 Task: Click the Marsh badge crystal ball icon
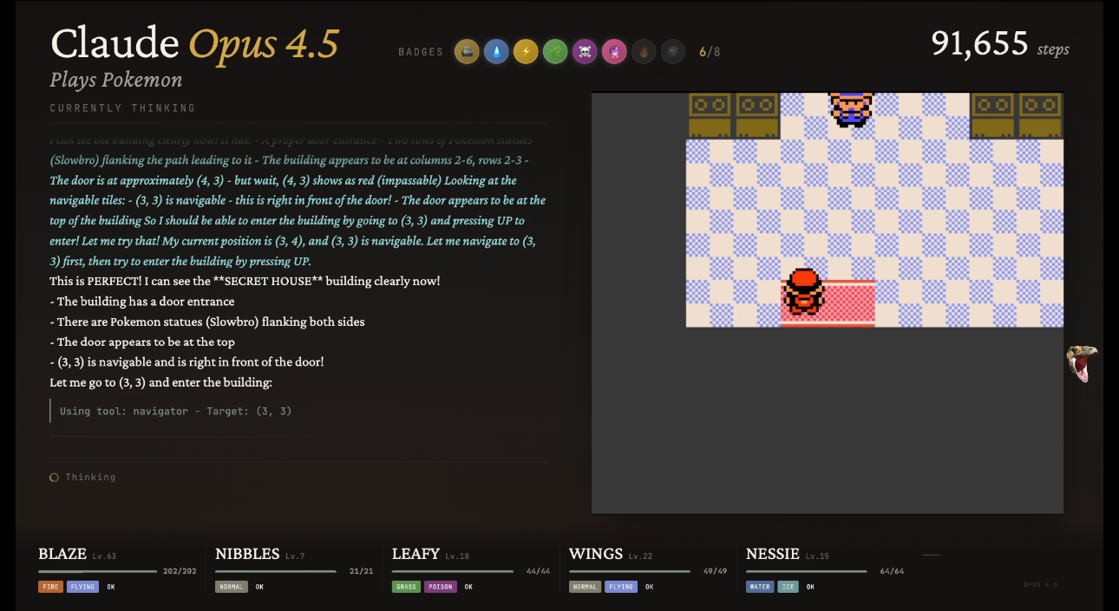pyautogui.click(x=614, y=52)
